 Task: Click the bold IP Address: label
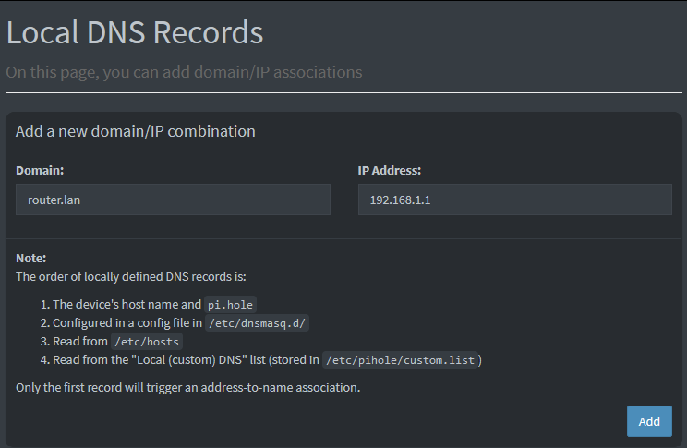[x=390, y=170]
